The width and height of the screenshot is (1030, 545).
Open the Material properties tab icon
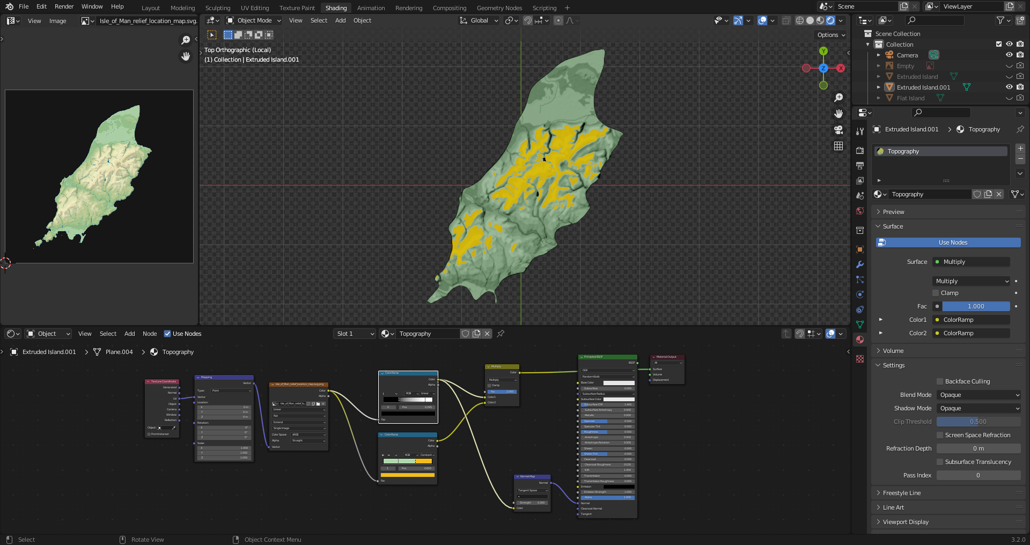pos(860,340)
